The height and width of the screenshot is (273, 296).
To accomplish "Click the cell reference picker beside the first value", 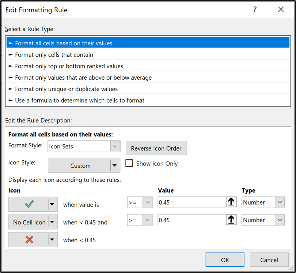I will [x=231, y=202].
